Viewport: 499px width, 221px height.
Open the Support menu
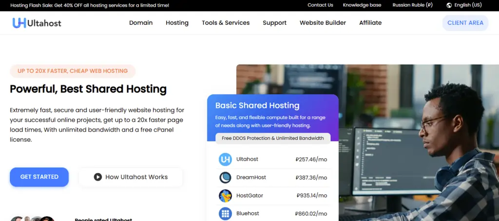click(x=275, y=23)
